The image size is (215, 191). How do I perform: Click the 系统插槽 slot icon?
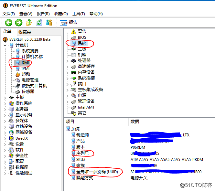[74, 78]
